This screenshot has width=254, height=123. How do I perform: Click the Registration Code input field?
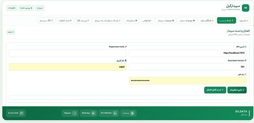(x=68, y=53)
